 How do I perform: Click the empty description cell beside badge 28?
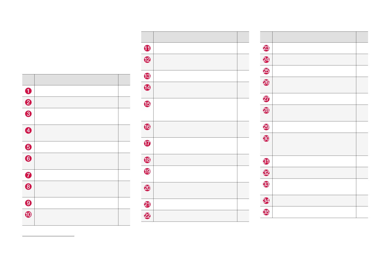(x=314, y=113)
